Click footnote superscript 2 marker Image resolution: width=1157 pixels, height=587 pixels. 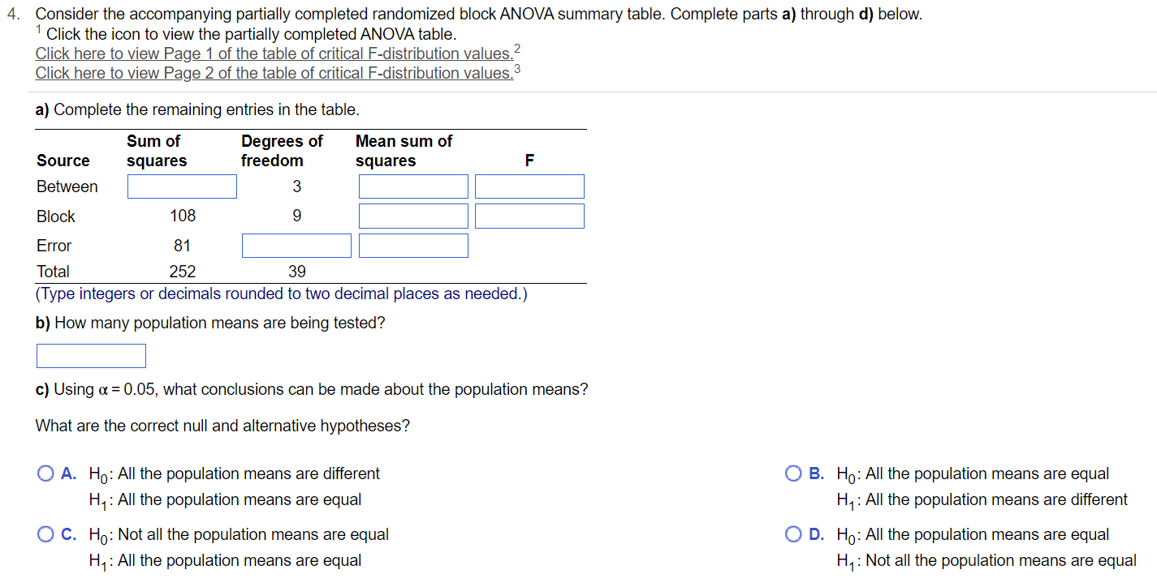517,48
